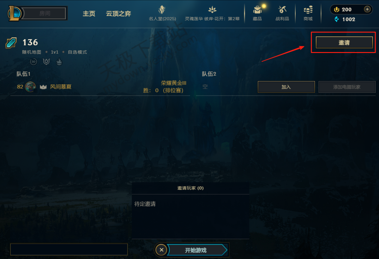Image resolution: width=379 pixels, height=259 pixels.
Task: Click 加入 to join team 2
Action: [x=286, y=87]
